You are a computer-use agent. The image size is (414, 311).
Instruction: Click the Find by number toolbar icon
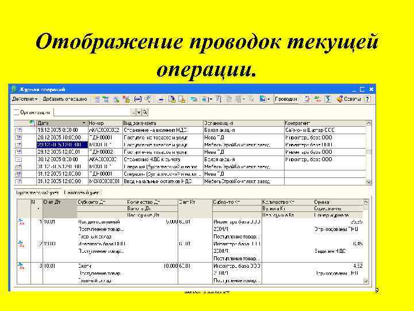pyautogui.click(x=148, y=99)
